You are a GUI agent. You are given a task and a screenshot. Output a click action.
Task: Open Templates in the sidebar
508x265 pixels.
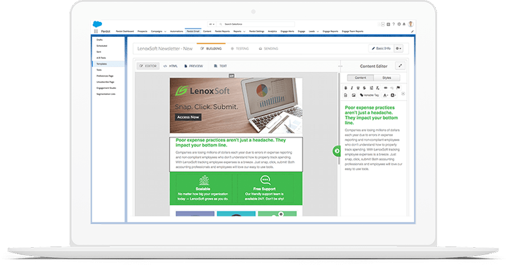coord(108,64)
